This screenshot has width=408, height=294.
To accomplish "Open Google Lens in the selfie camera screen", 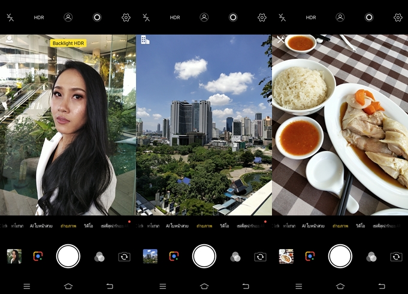I will pos(38,256).
